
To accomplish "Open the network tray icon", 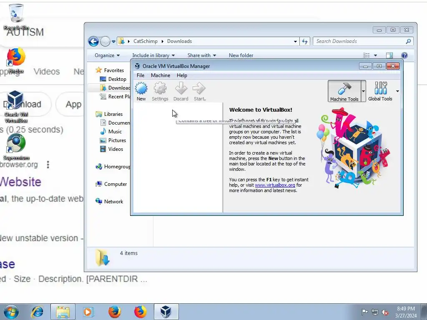I will [x=375, y=312].
